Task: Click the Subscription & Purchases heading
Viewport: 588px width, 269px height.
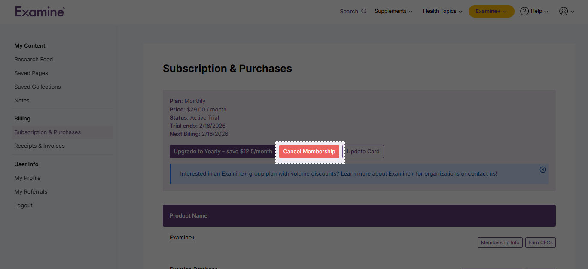Action: tap(227, 69)
